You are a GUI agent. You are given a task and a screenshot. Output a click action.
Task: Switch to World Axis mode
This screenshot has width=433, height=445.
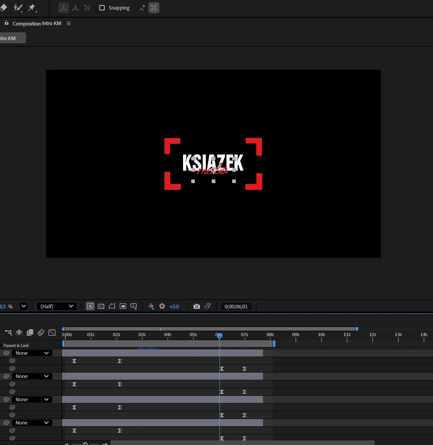click(x=76, y=8)
